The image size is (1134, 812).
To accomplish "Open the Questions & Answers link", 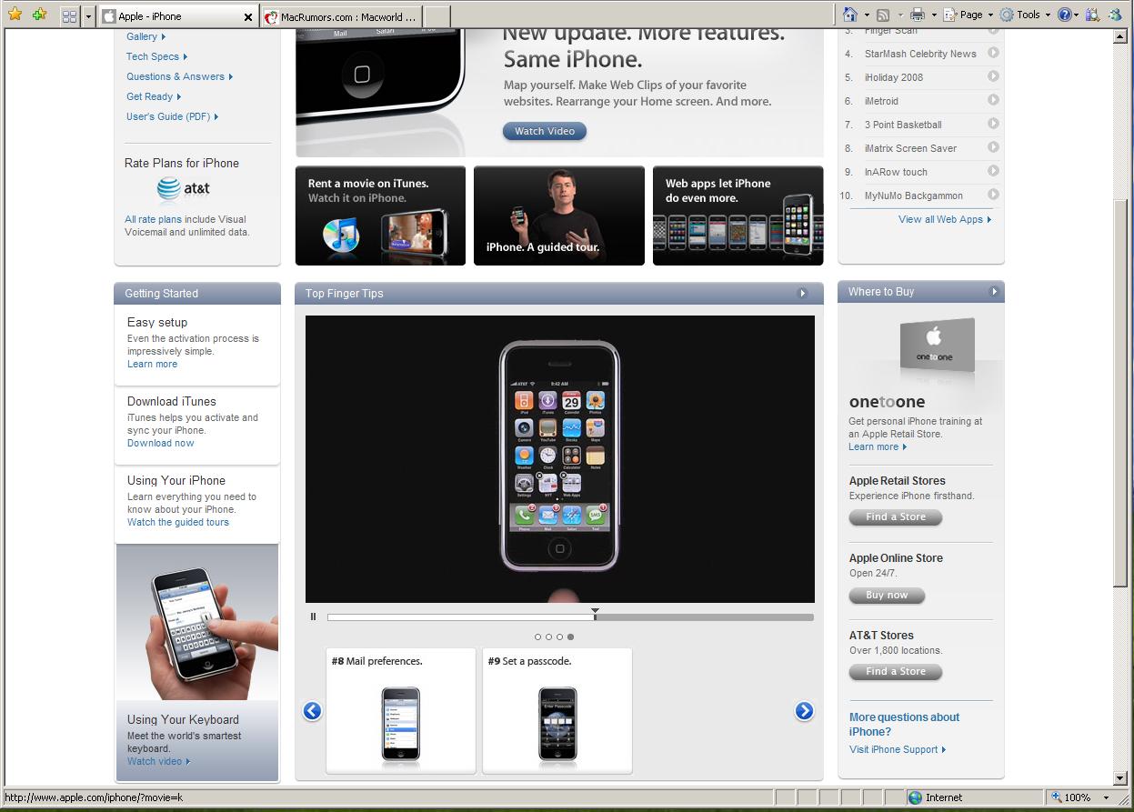I will 179,76.
